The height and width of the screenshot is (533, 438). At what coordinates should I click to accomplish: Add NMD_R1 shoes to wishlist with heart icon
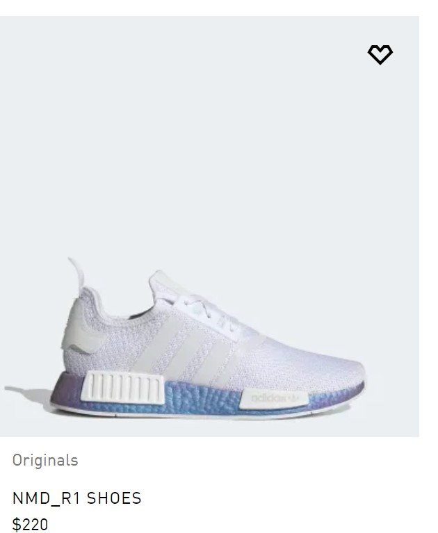[380, 54]
